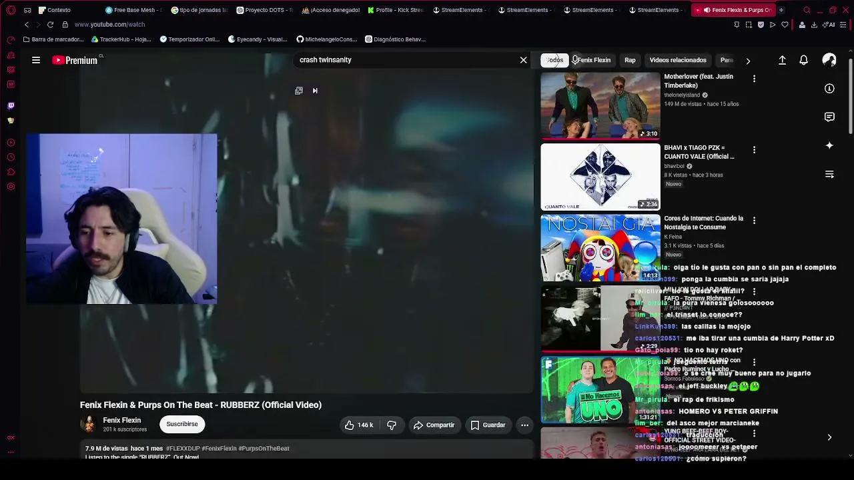Click the Compartir share button
This screenshot has height=480, width=854.
pyautogui.click(x=434, y=425)
